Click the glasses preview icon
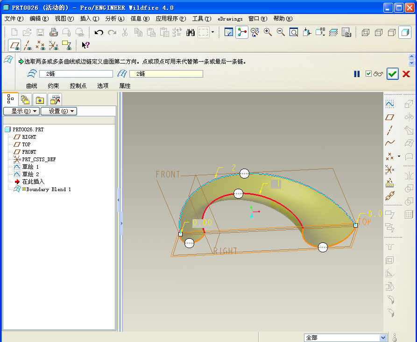The image size is (417, 342). pos(378,74)
